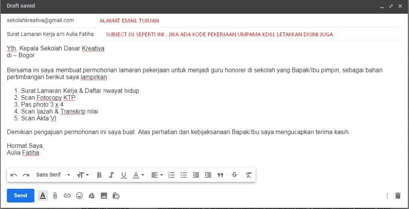Image resolution: width=409 pixels, height=209 pixels.
Task: Increase the indent level
Action: tap(208, 175)
